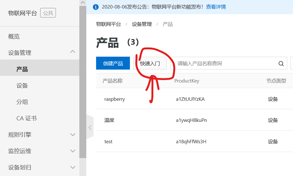Image resolution: width=293 pixels, height=176 pixels.
Task: Click the blue info announcement icon
Action: 96,7
